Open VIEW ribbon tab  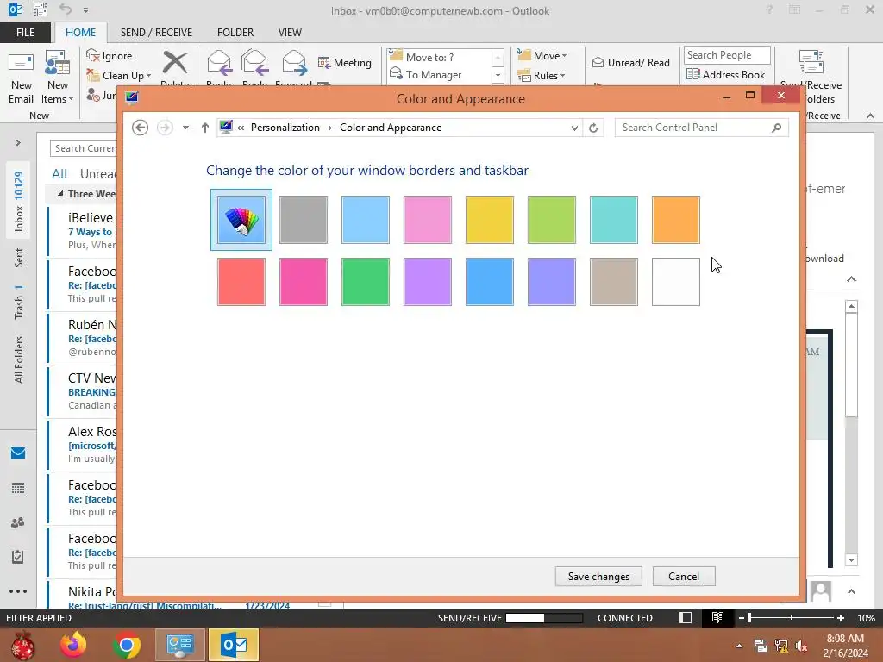coord(290,33)
